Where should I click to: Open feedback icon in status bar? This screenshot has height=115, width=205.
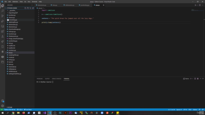coord(200,110)
